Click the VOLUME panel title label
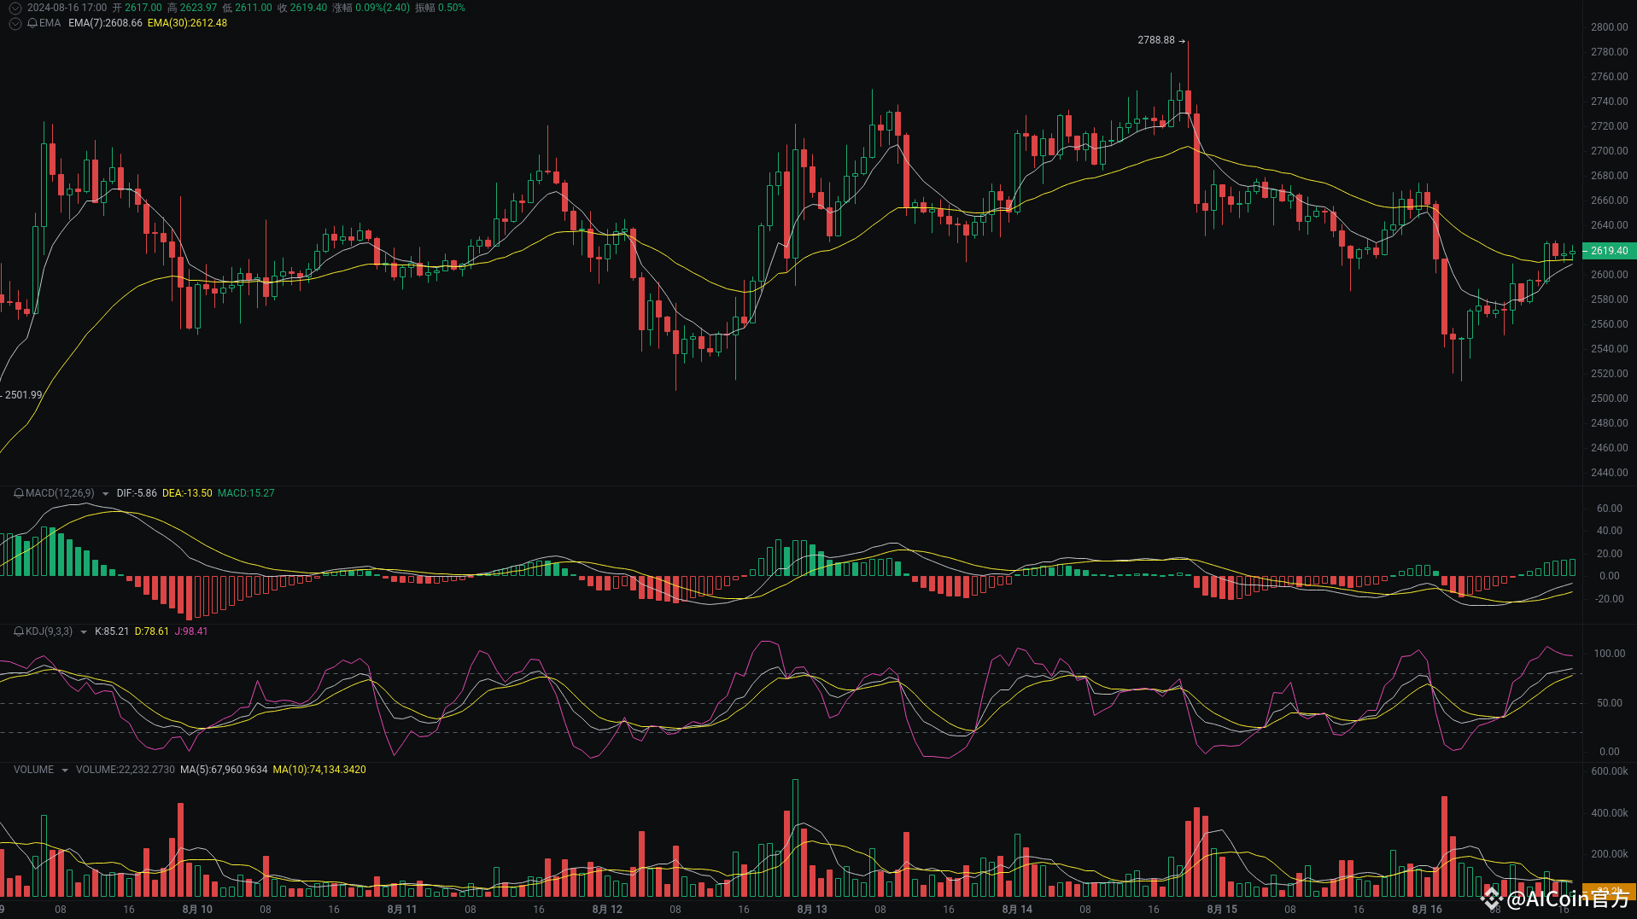The image size is (1637, 919). (x=32, y=770)
